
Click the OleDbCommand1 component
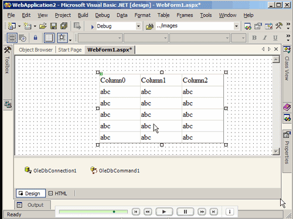tap(115, 171)
